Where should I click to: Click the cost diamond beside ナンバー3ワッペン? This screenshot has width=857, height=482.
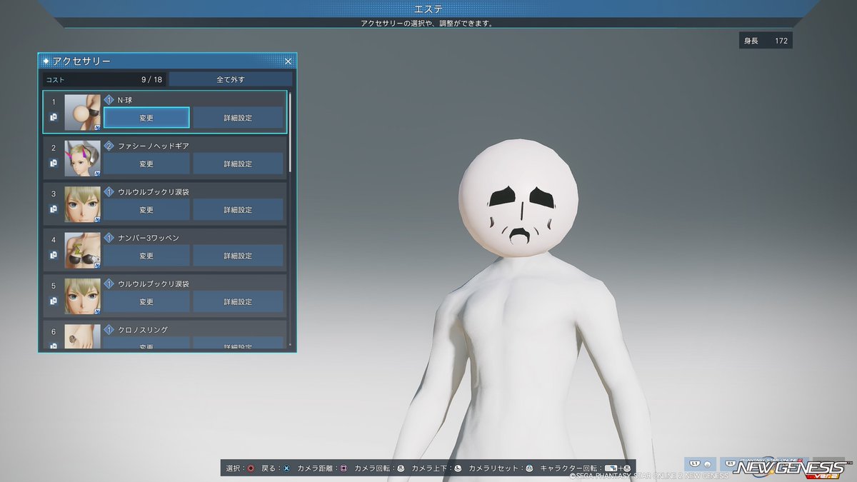(x=109, y=238)
